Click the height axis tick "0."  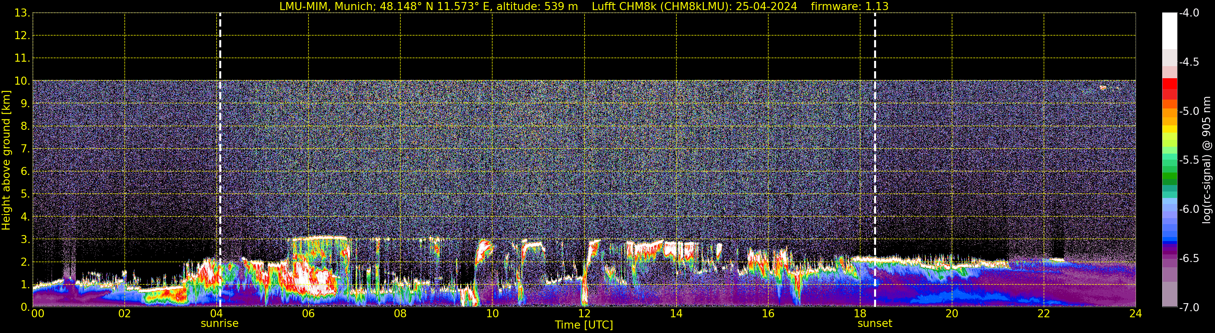(x=25, y=307)
